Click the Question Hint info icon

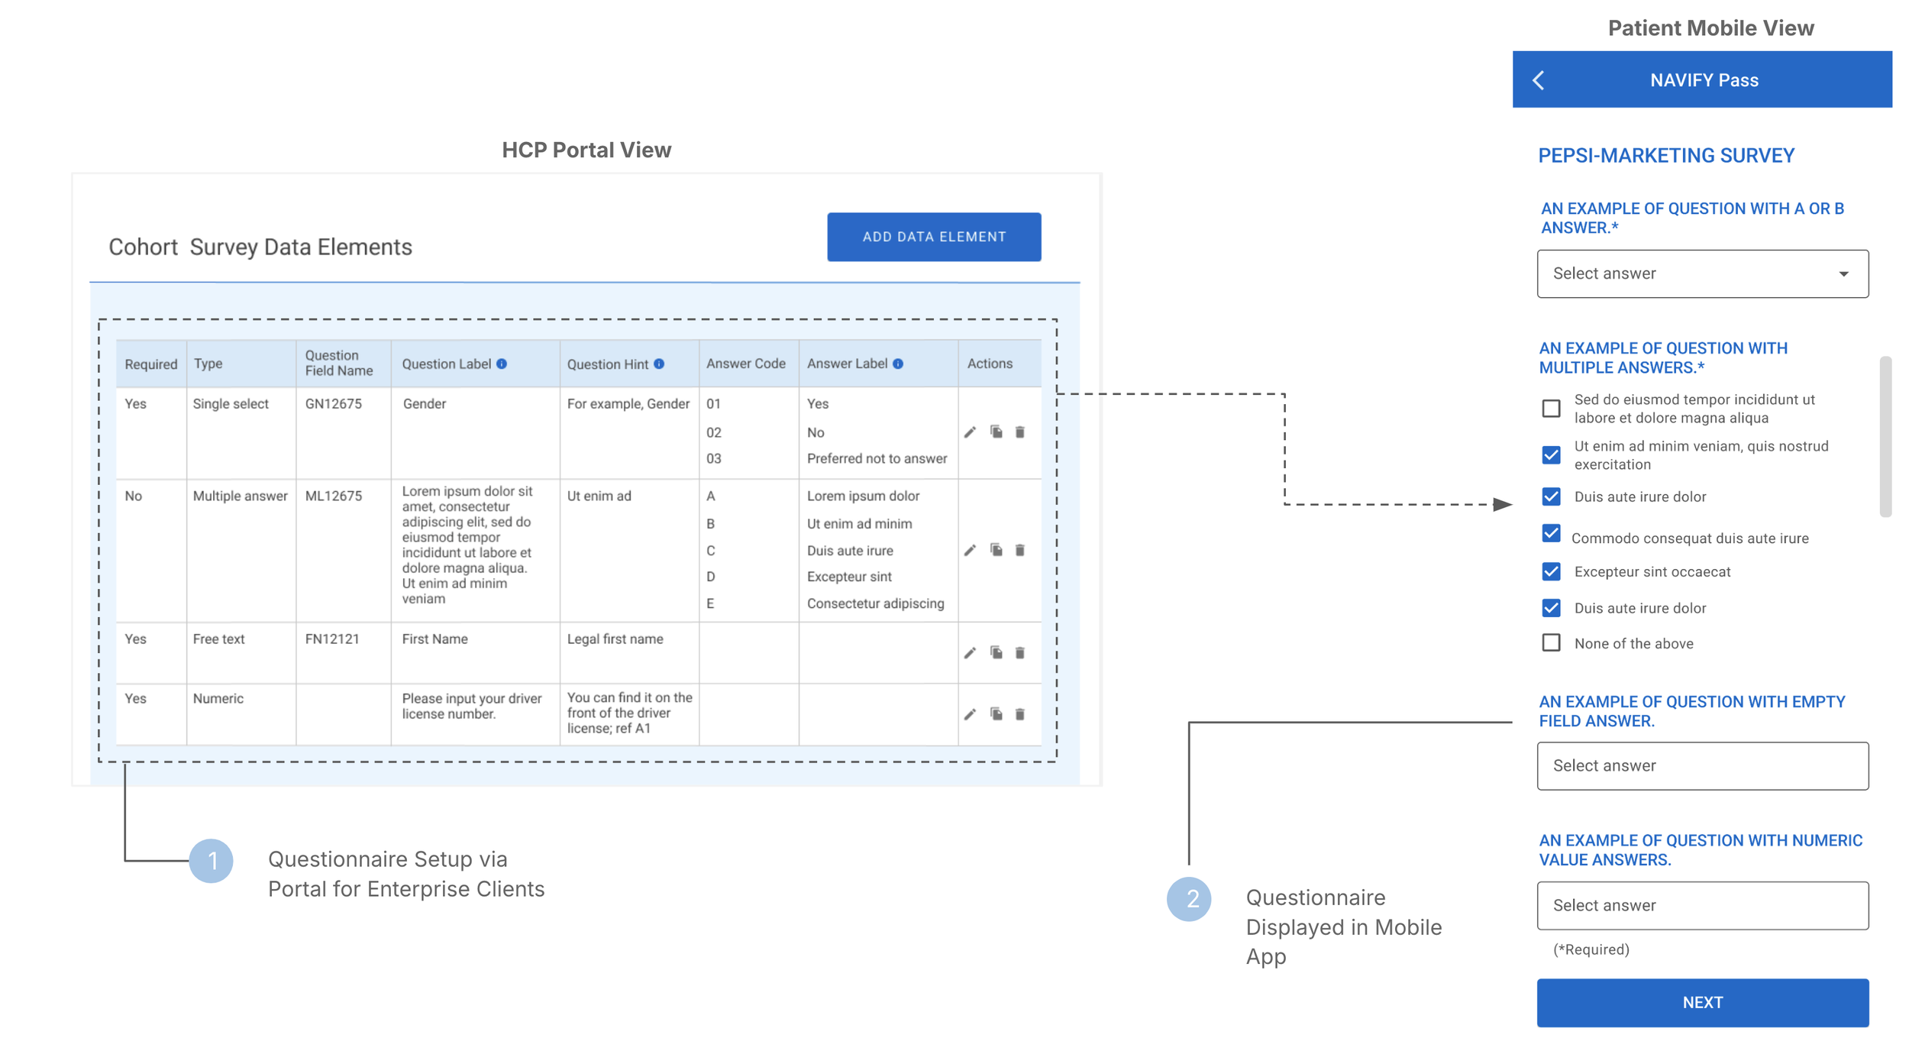coord(659,364)
